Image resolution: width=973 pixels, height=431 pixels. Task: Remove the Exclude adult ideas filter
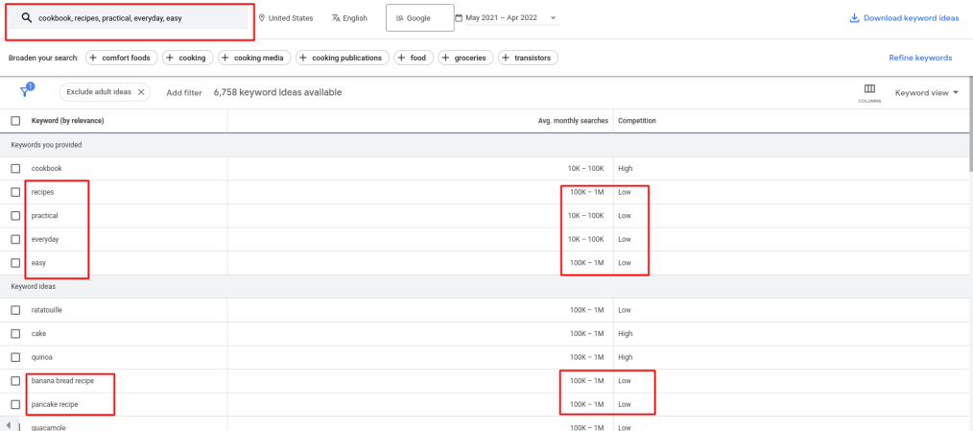(x=141, y=92)
